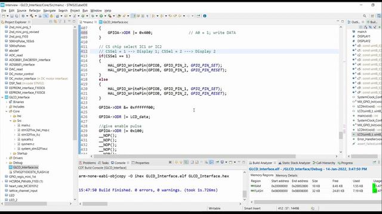Open the Call Hierarchy tab

coord(325,163)
